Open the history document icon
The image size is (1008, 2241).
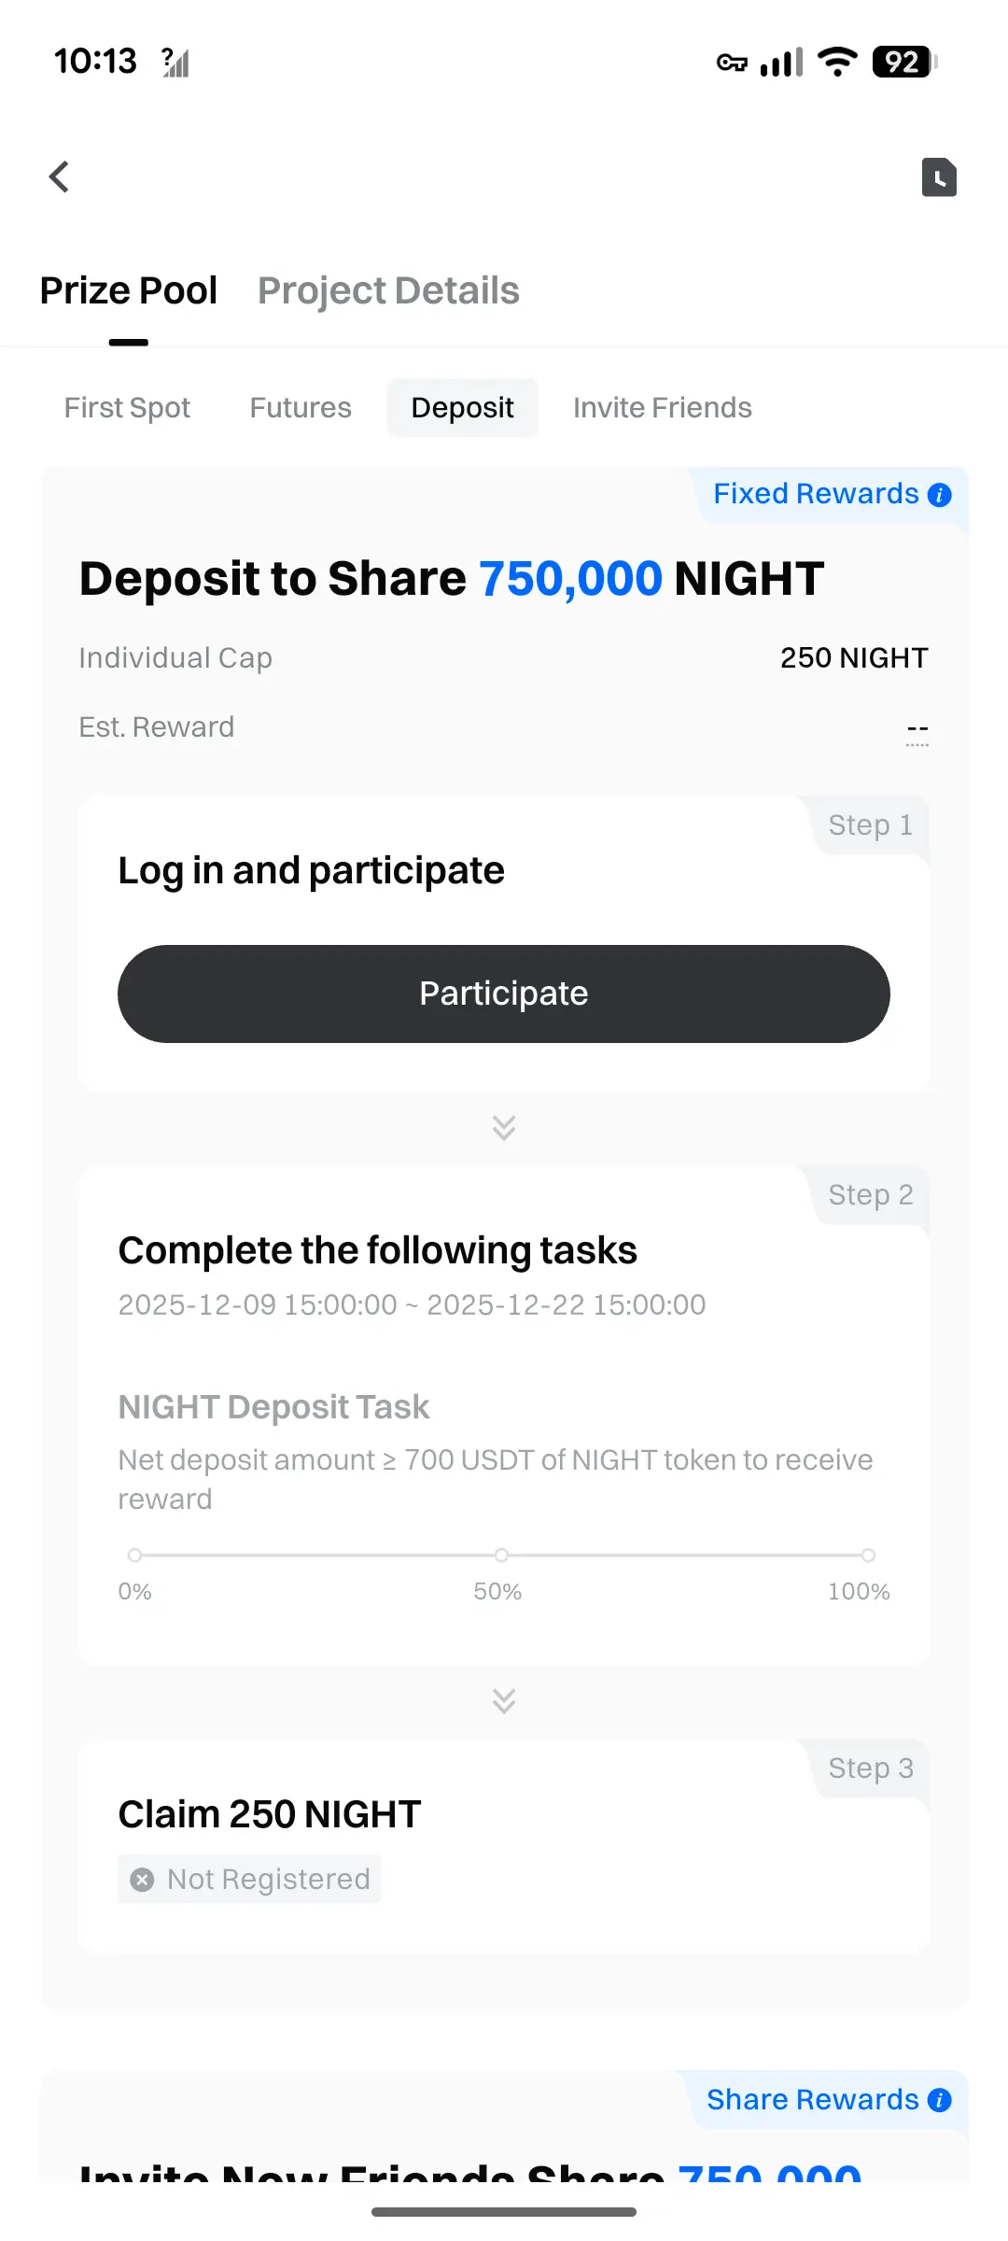[939, 177]
